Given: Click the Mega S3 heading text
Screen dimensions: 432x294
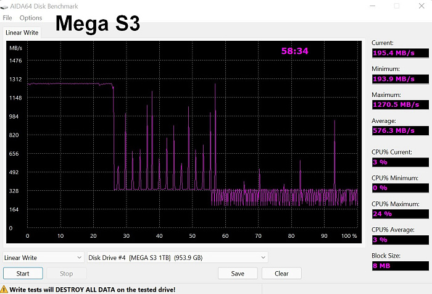Looking at the screenshot, I should 98,23.
